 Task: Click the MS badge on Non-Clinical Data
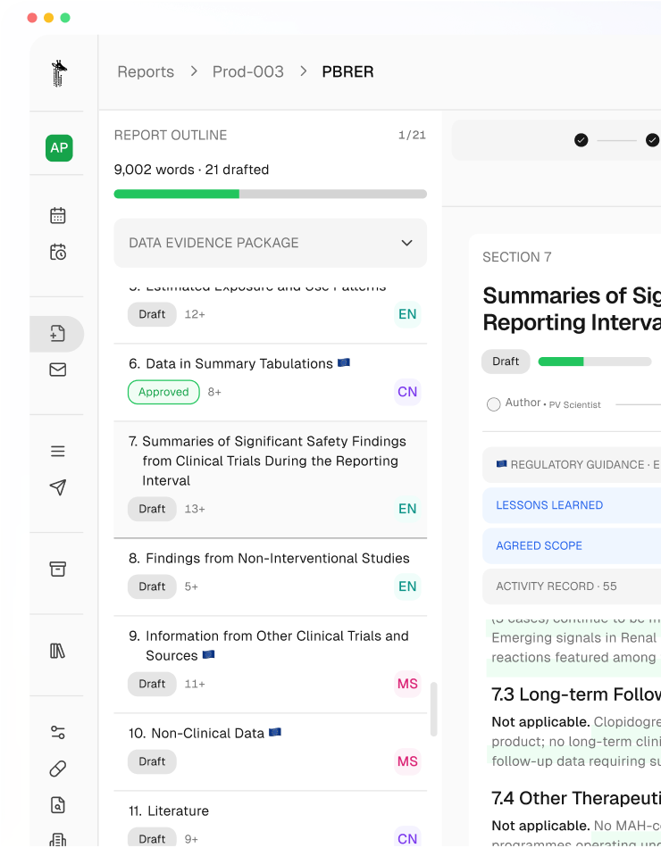407,761
